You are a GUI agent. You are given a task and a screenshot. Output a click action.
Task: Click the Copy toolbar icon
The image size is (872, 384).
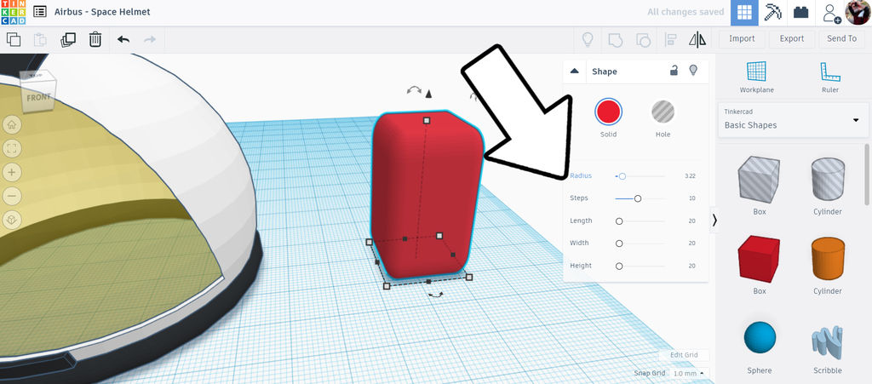(14, 39)
